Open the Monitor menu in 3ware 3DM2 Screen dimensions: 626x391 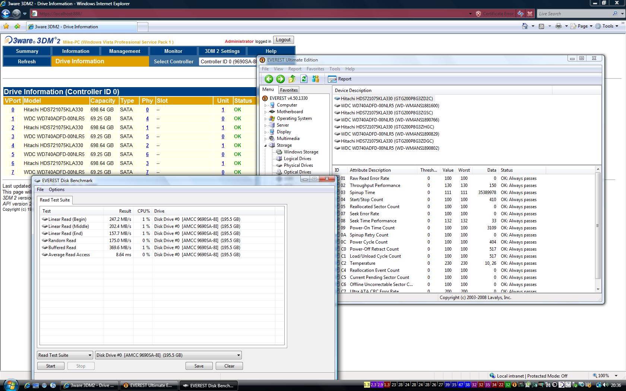click(173, 51)
